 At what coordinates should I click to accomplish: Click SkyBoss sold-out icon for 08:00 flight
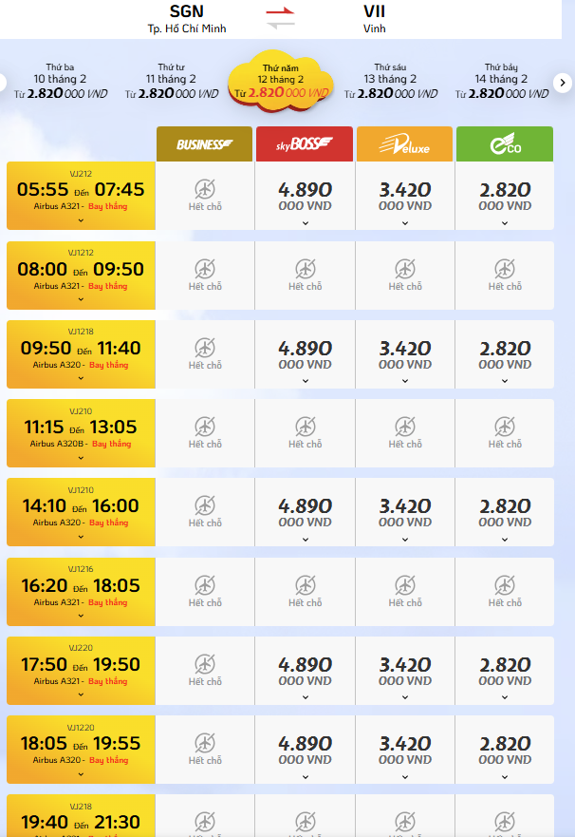pyautogui.click(x=305, y=268)
